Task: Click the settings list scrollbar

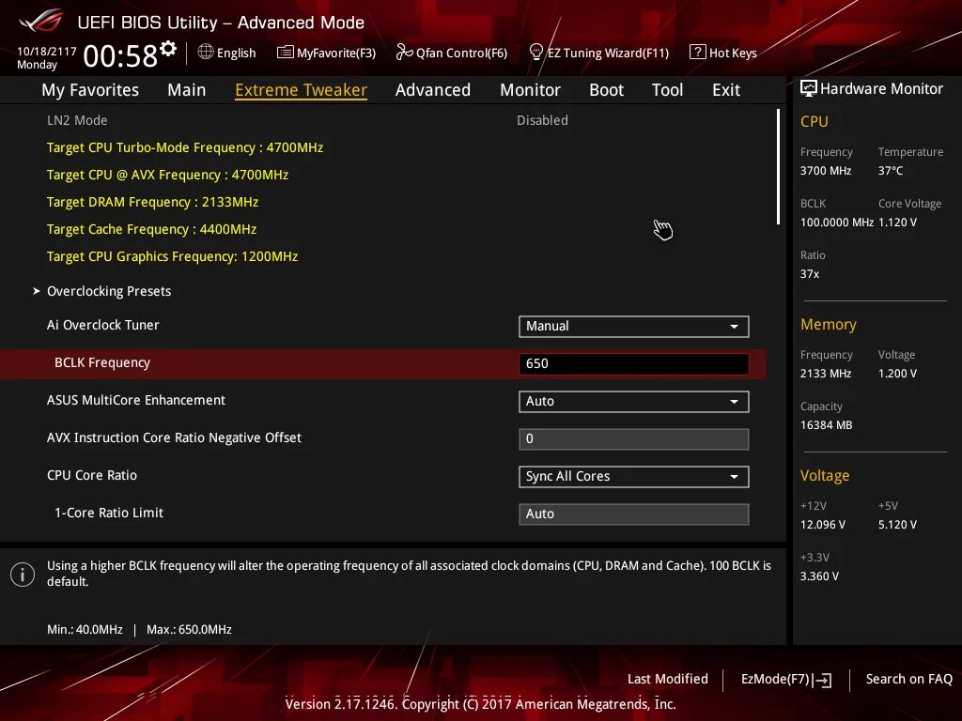Action: (x=779, y=167)
